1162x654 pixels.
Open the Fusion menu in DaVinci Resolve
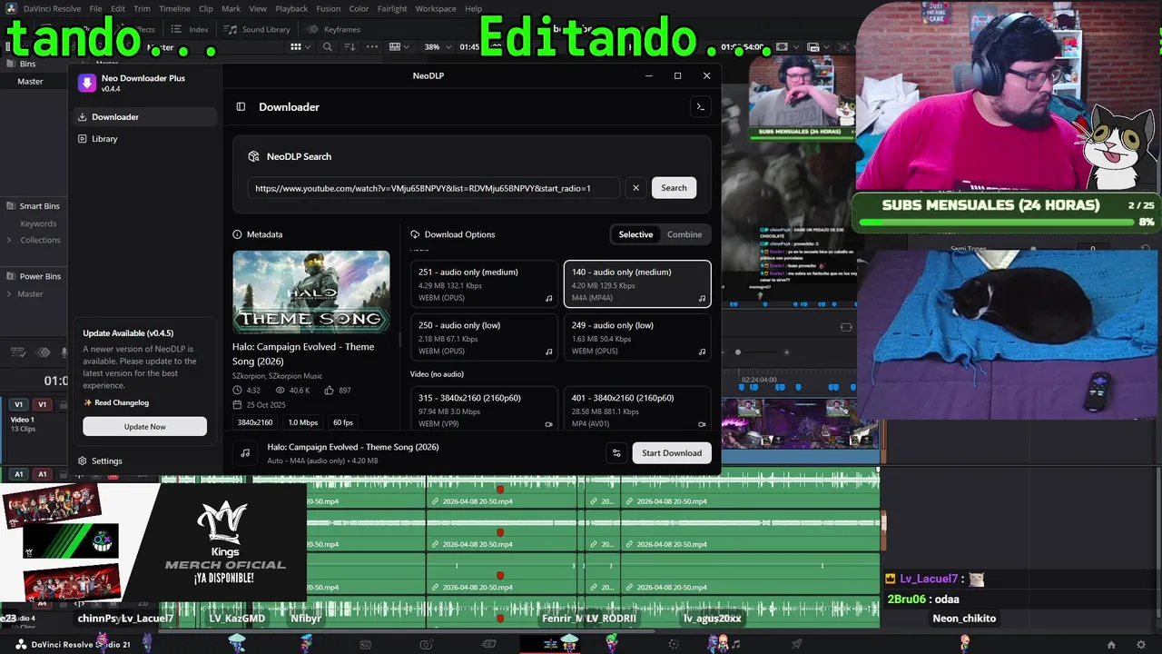point(329,9)
